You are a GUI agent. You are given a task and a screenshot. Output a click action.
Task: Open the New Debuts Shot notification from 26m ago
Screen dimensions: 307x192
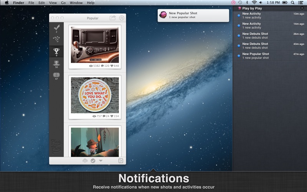(x=270, y=36)
